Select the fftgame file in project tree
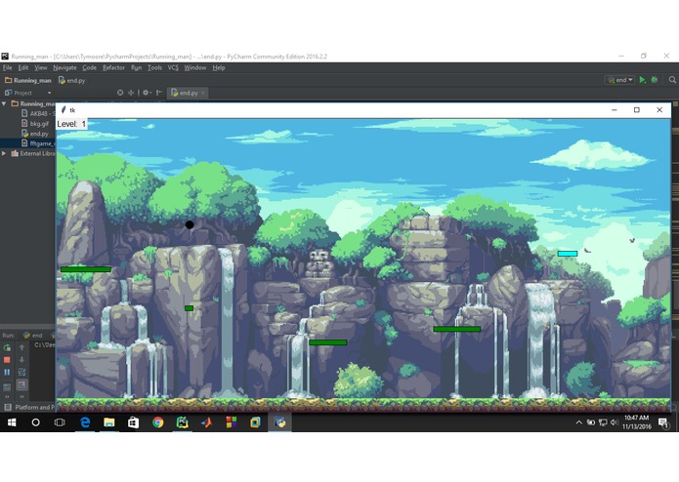This screenshot has width=679, height=482. (x=38, y=143)
